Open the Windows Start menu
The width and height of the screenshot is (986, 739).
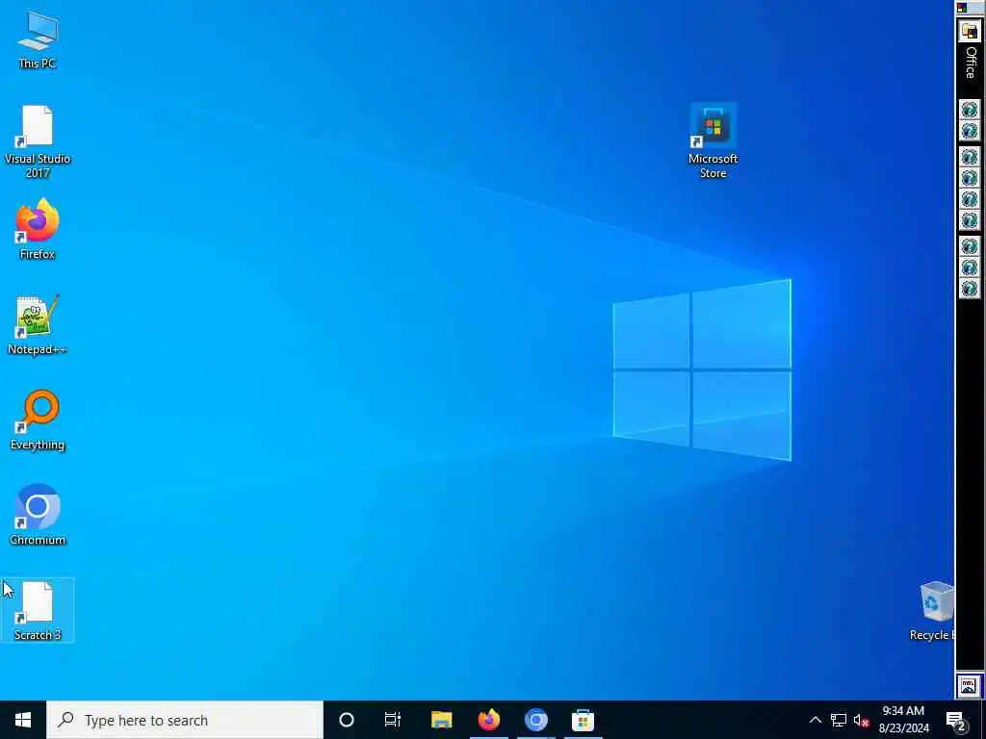(x=23, y=720)
